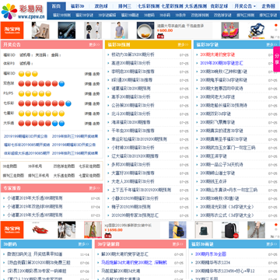Click the 彩易网 colorful flower logo

[x=9, y=12]
